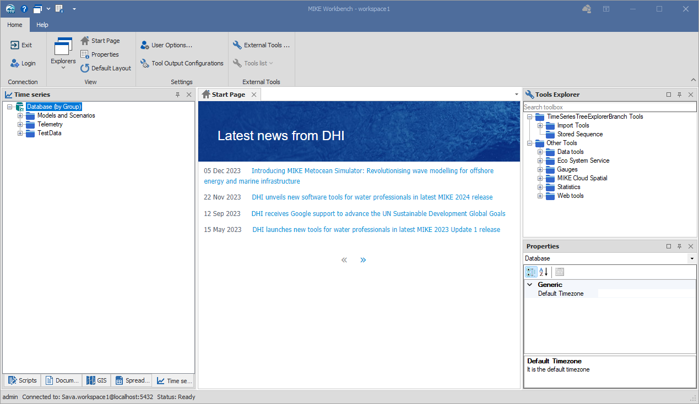The width and height of the screenshot is (699, 404).
Task: Switch to the Help ribbon tab
Action: pyautogui.click(x=42, y=25)
